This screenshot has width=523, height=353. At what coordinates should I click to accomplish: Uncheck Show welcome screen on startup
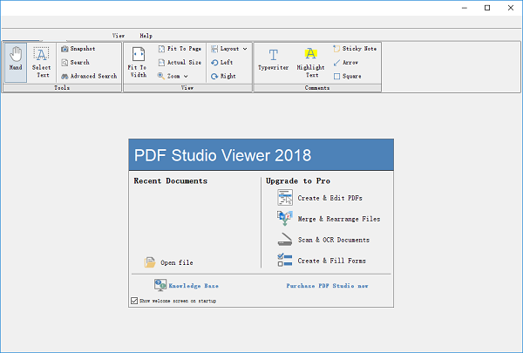(134, 301)
